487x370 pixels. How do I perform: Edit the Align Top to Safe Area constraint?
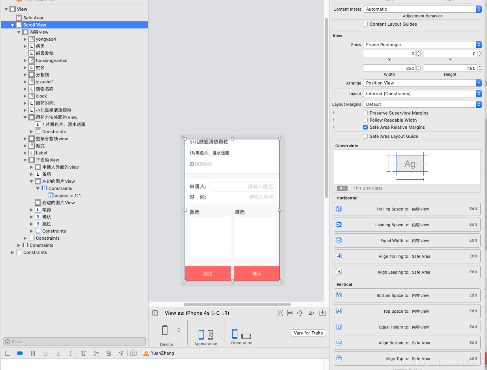pyautogui.click(x=473, y=358)
